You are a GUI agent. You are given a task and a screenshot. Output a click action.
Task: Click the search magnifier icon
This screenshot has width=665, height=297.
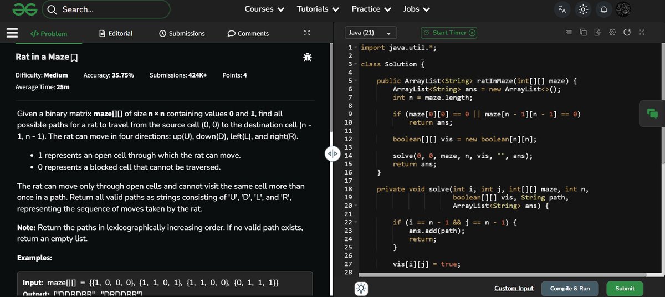(x=52, y=9)
